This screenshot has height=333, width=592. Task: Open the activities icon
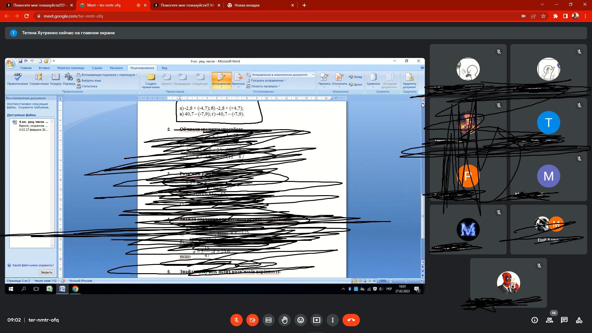point(579,320)
